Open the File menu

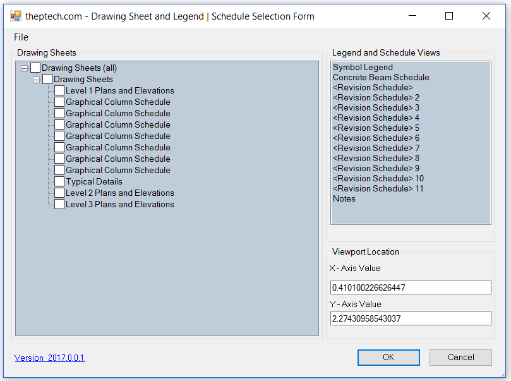pyautogui.click(x=21, y=37)
